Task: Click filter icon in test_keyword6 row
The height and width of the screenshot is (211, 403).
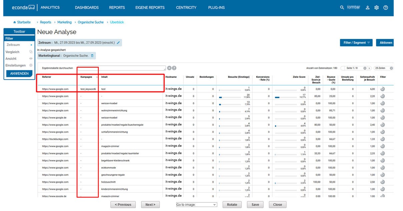Action: 382,89
